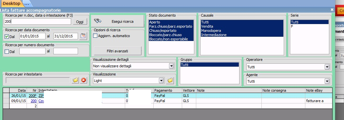Open the calendar date picker icon

coord(83,36)
